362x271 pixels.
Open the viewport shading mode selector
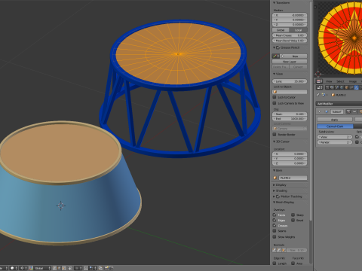(14, 268)
